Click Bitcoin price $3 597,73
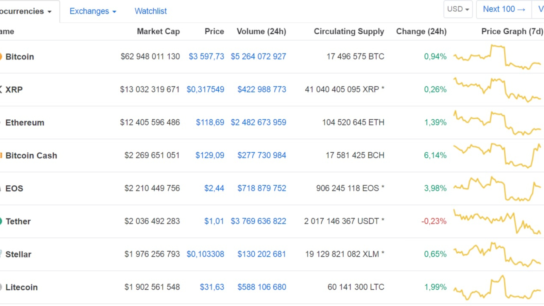544x306 pixels. [206, 56]
